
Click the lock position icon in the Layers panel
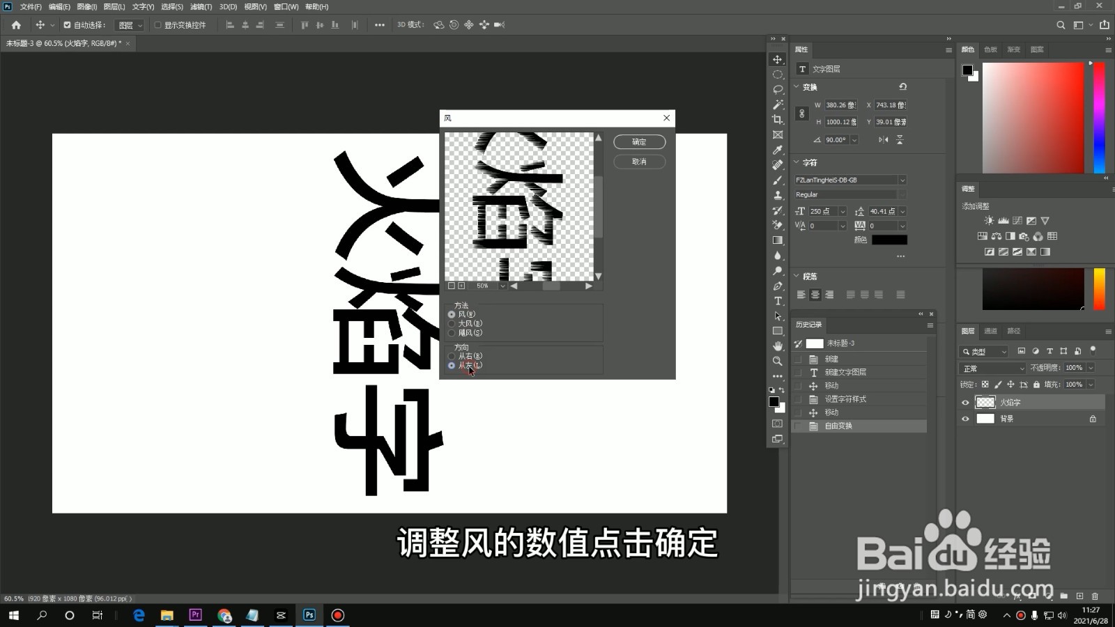[1010, 384]
